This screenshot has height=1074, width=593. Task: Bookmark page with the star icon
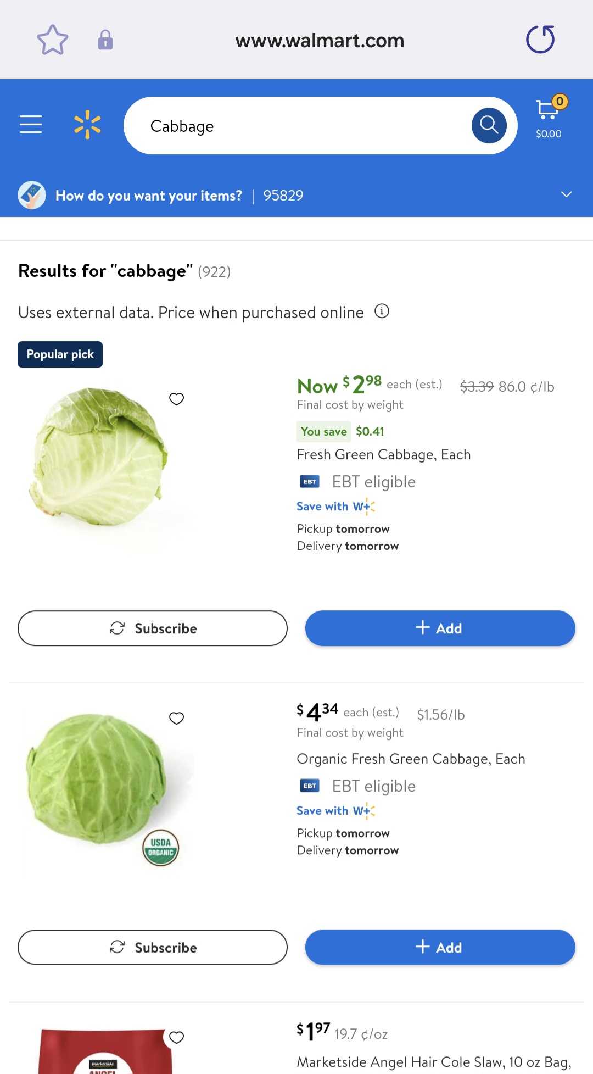(x=53, y=40)
